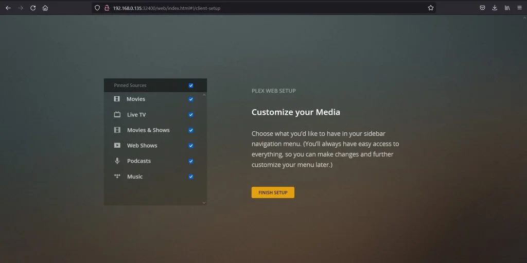Uncheck the Movies checkbox
Image resolution: width=527 pixels, height=263 pixels.
coord(191,99)
